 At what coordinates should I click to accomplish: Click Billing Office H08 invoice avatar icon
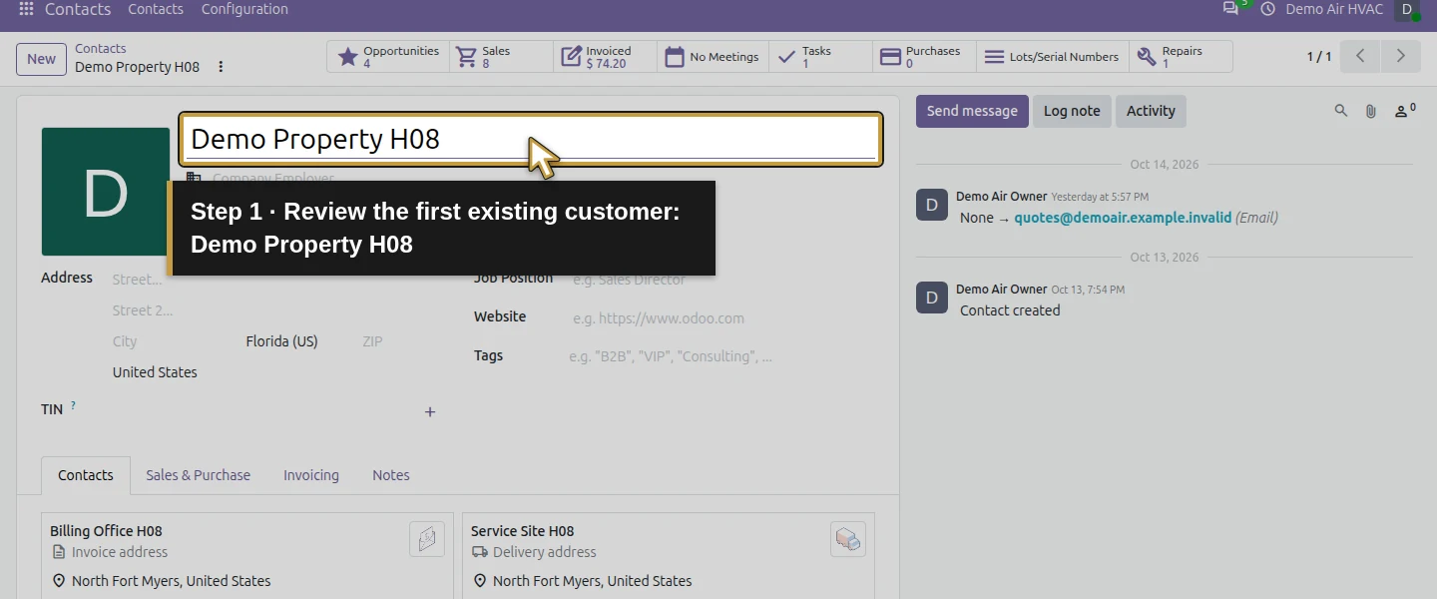coord(427,539)
